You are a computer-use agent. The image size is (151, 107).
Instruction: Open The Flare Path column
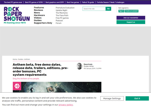point(62,15)
